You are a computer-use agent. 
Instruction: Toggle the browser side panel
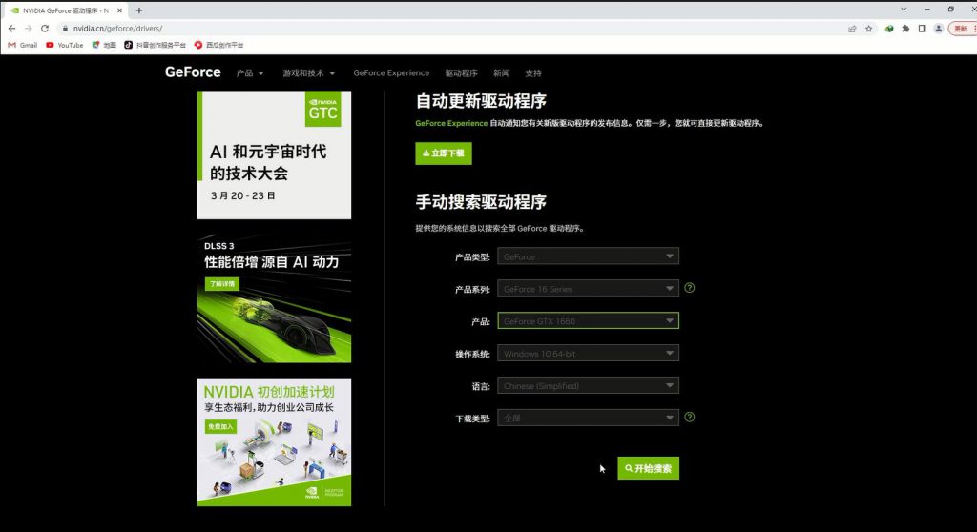tap(922, 29)
